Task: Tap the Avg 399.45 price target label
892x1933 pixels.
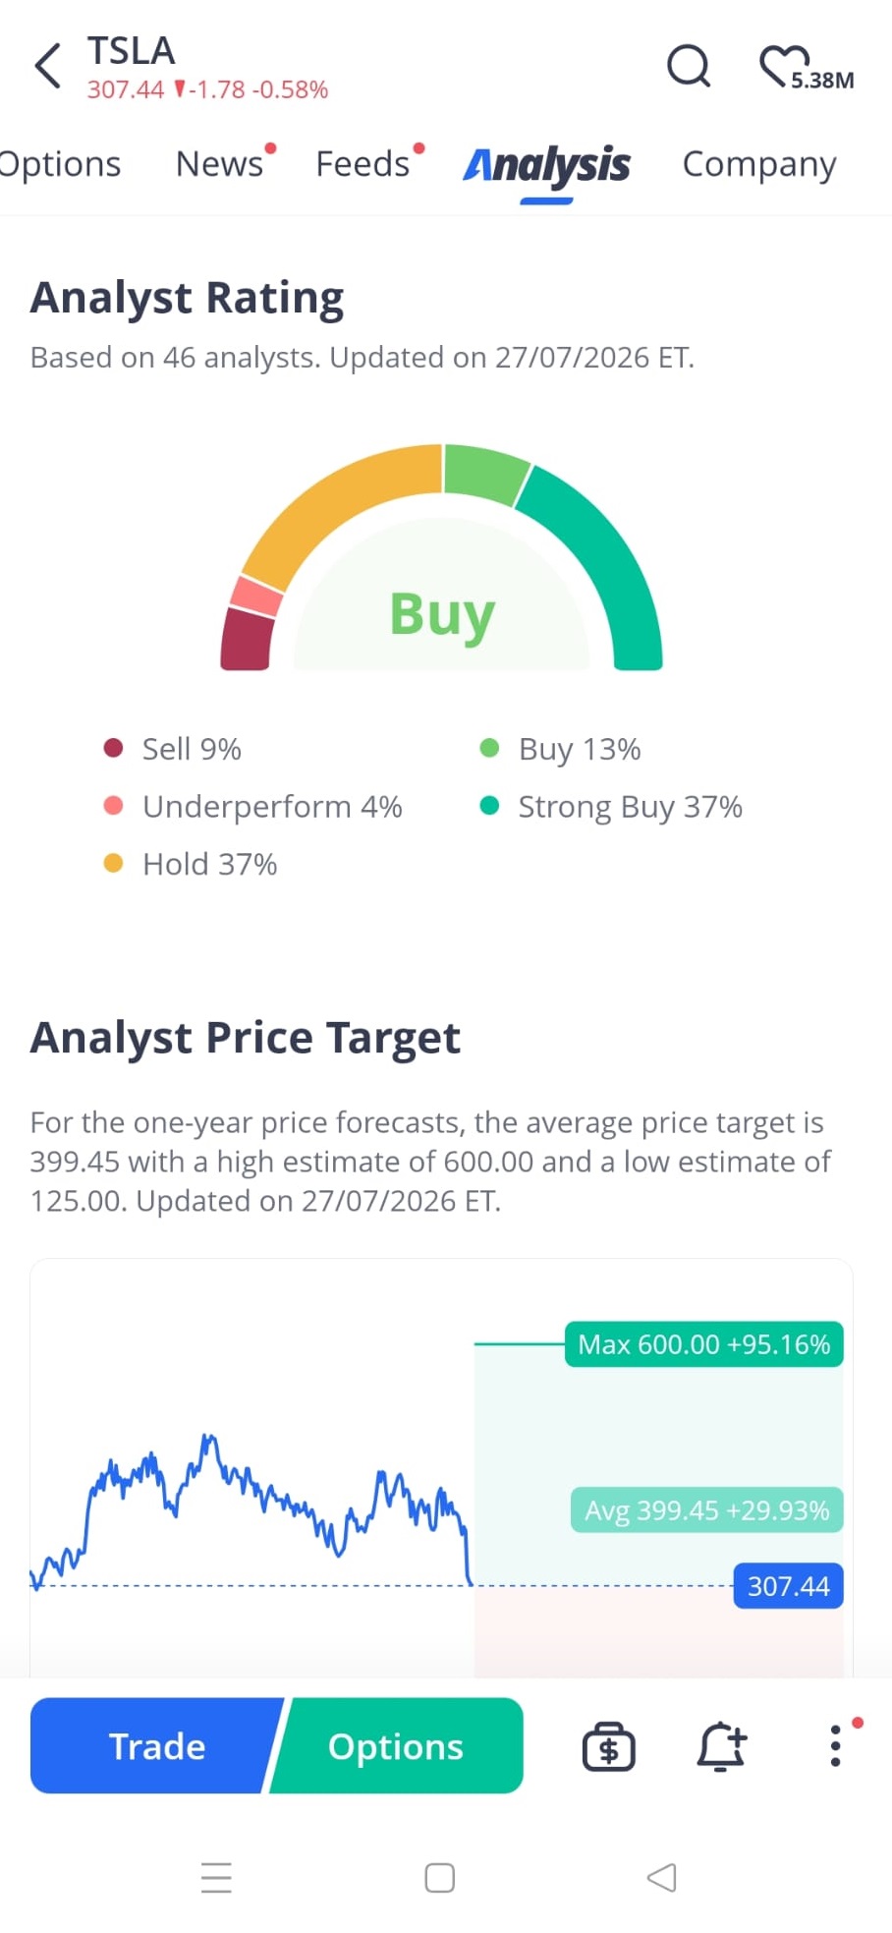Action: [x=706, y=1509]
